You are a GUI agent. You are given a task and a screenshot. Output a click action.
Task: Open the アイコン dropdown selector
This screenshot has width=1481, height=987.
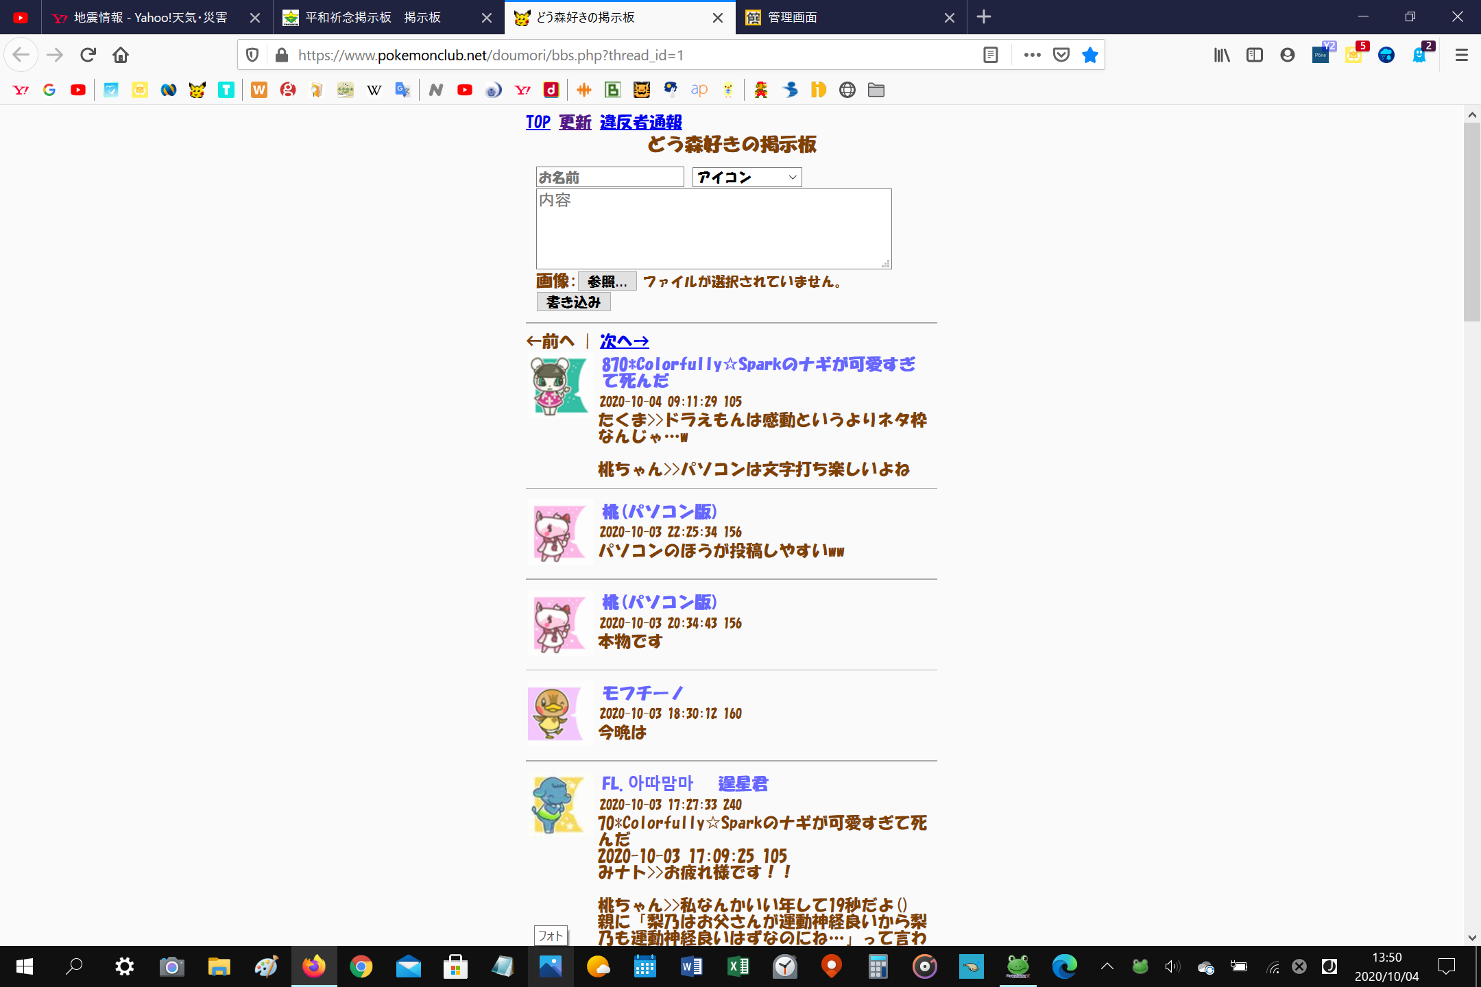point(747,178)
